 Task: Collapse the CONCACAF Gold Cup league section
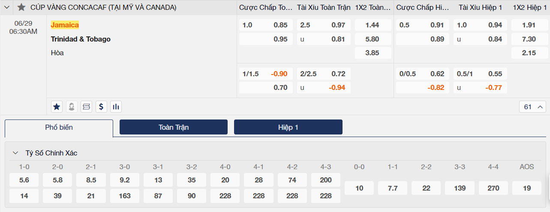coord(7,7)
